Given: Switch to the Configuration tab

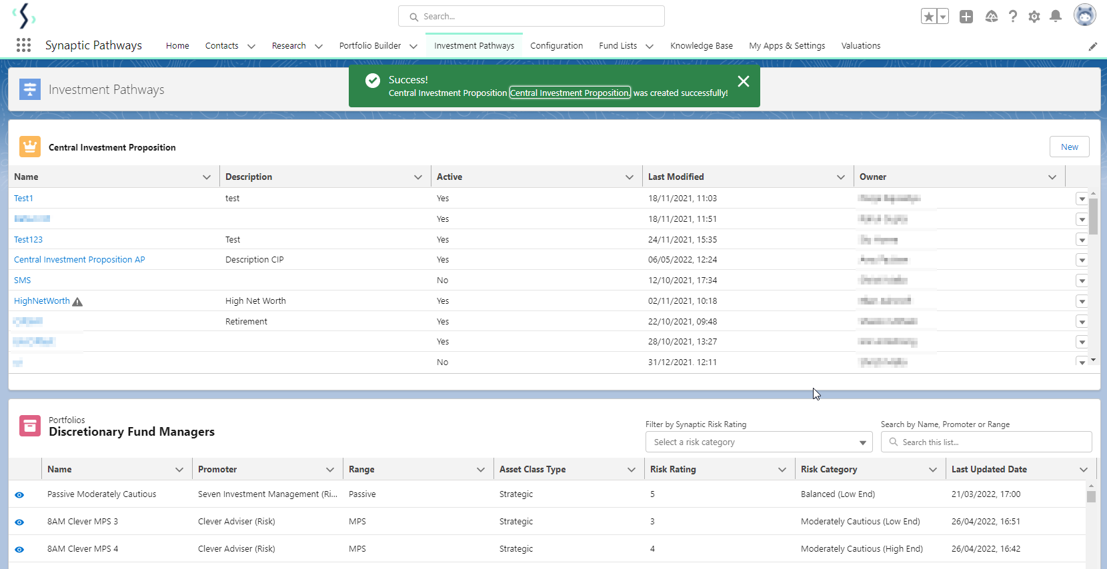Looking at the screenshot, I should point(556,46).
